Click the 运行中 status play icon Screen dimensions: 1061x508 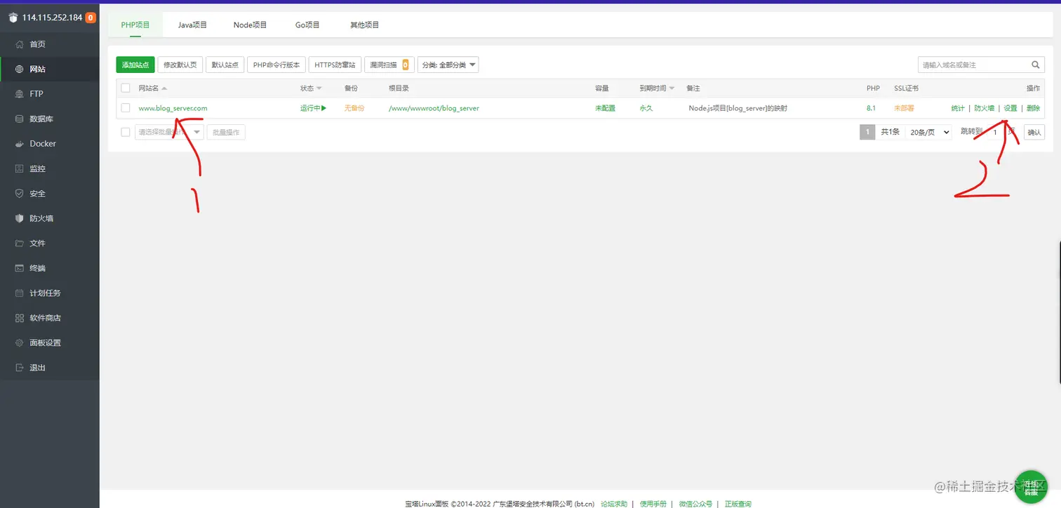[324, 108]
